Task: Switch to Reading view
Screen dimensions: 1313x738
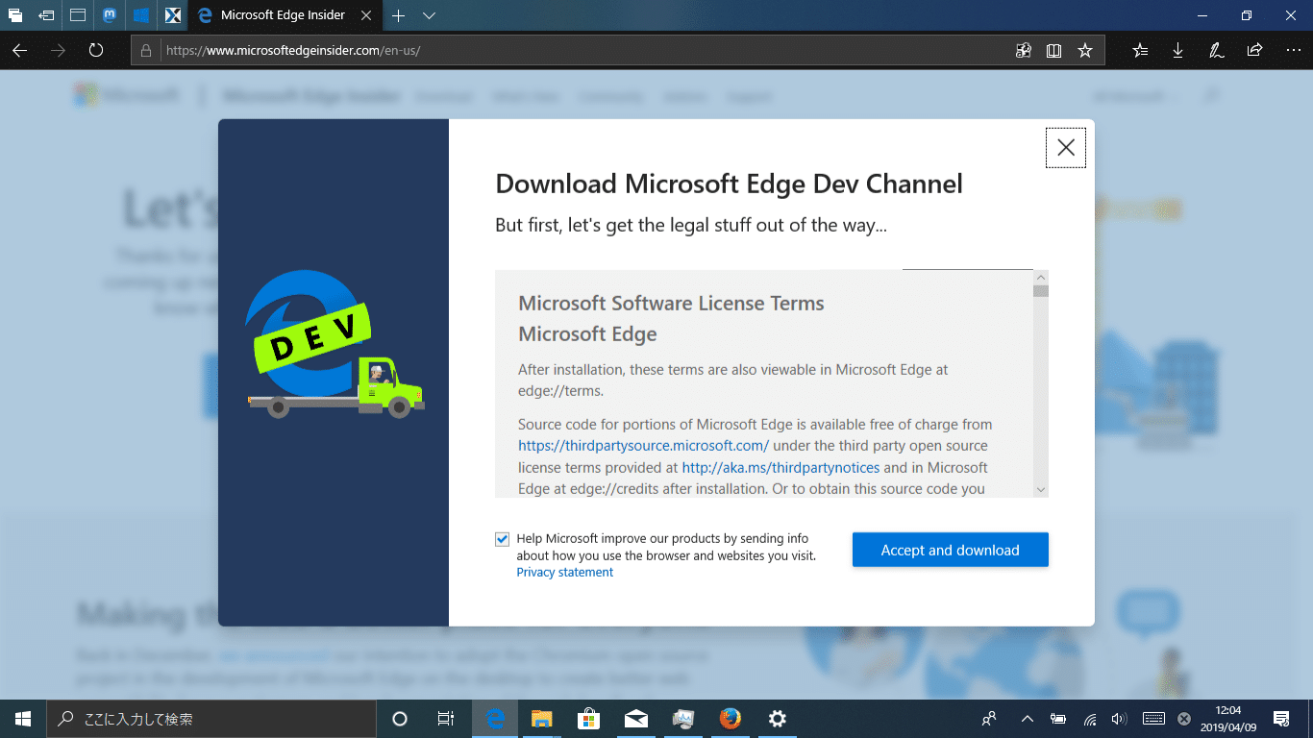Action: [x=1054, y=51]
